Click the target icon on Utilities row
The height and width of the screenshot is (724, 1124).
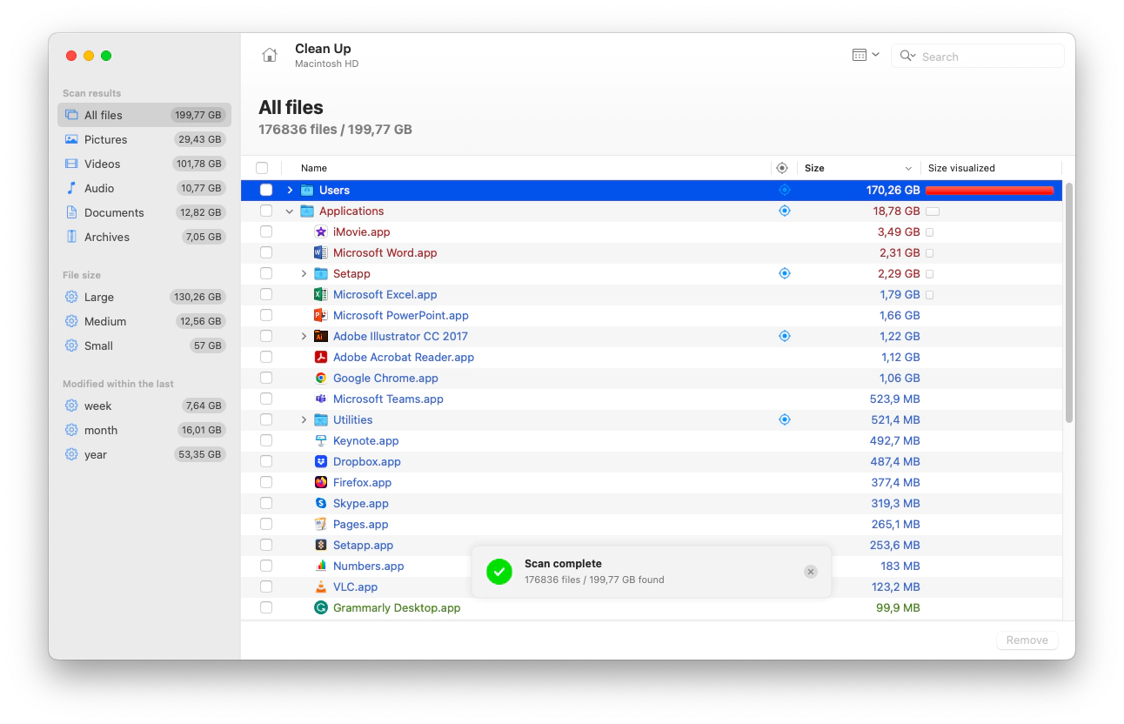[784, 419]
